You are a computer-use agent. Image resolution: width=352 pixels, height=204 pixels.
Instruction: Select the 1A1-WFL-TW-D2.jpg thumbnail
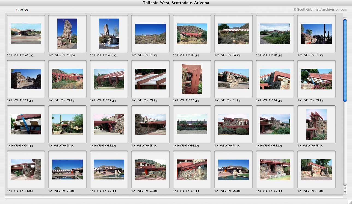pos(275,79)
